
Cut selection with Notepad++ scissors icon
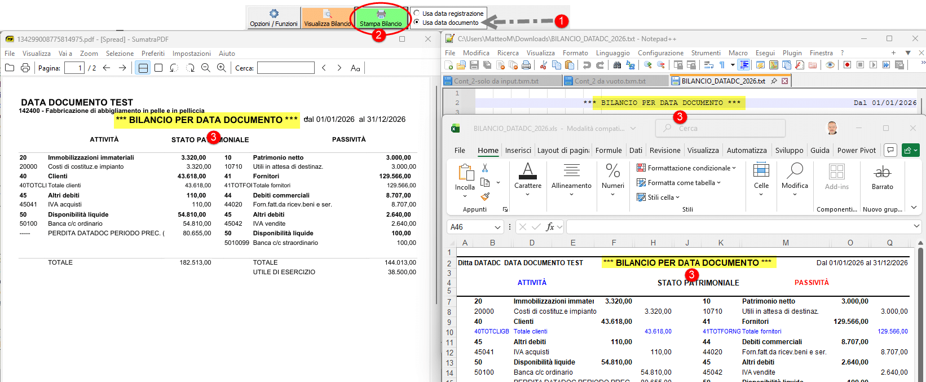544,65
